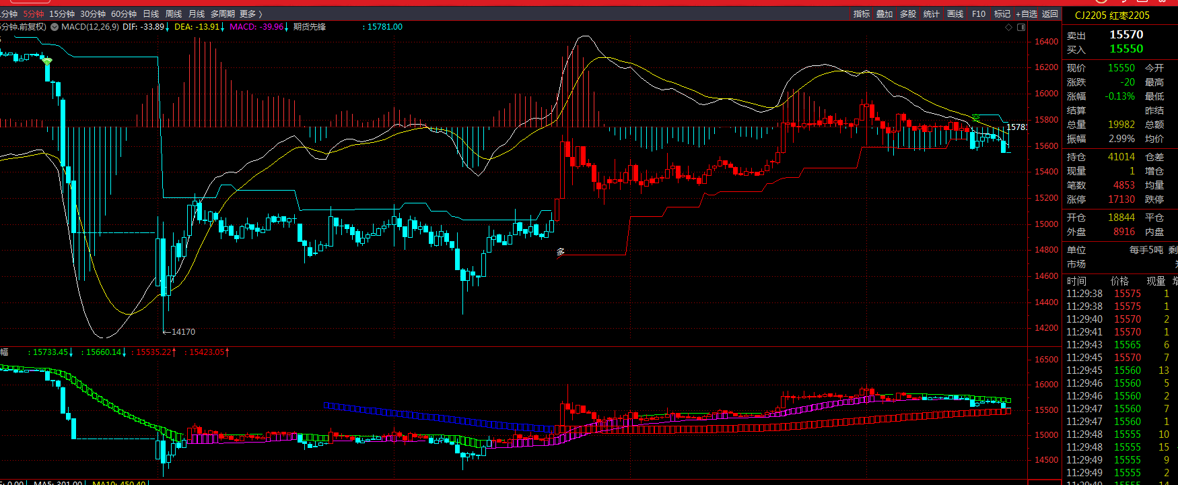Switch to 周线 weekly chart tab
The width and height of the screenshot is (1178, 485).
tap(174, 13)
